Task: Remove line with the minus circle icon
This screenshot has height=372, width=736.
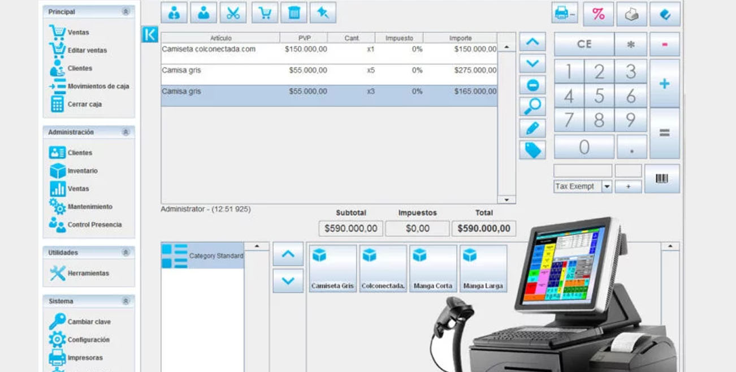Action: pos(532,85)
